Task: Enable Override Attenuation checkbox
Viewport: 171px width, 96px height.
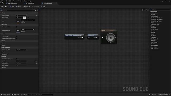Action: coord(17,27)
